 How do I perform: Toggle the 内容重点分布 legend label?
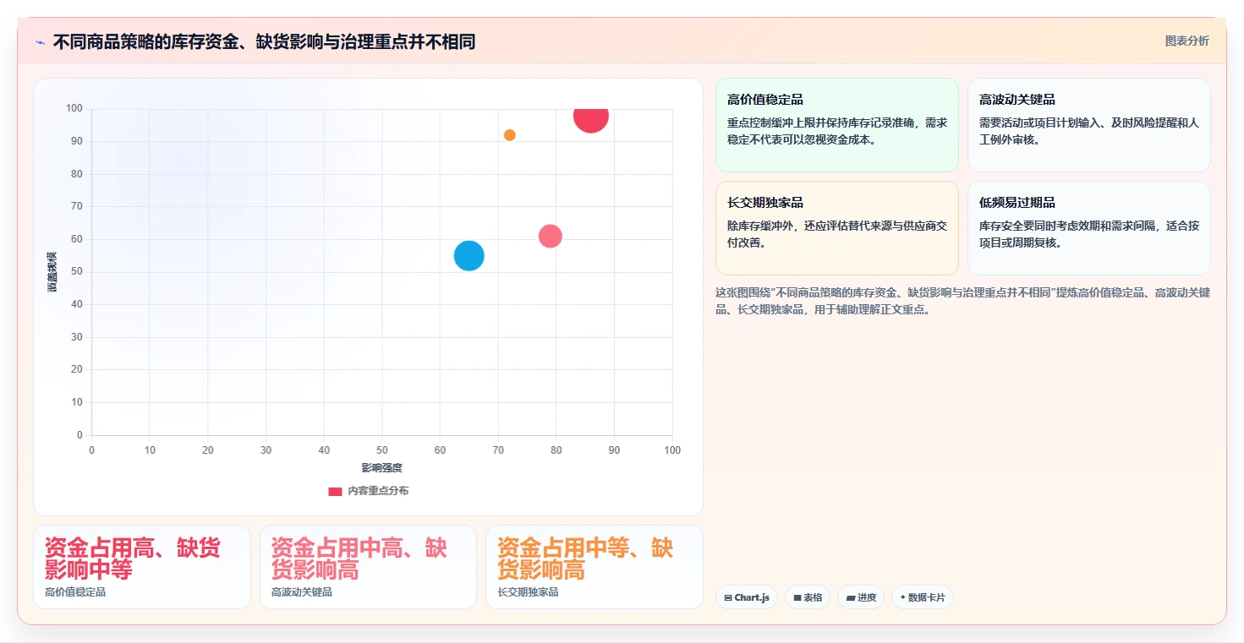(378, 491)
